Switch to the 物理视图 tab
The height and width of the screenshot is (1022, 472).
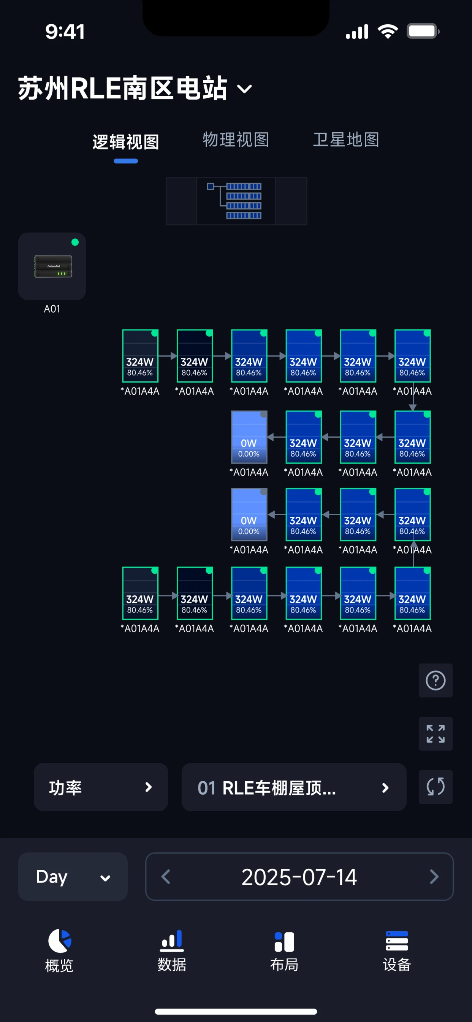236,140
